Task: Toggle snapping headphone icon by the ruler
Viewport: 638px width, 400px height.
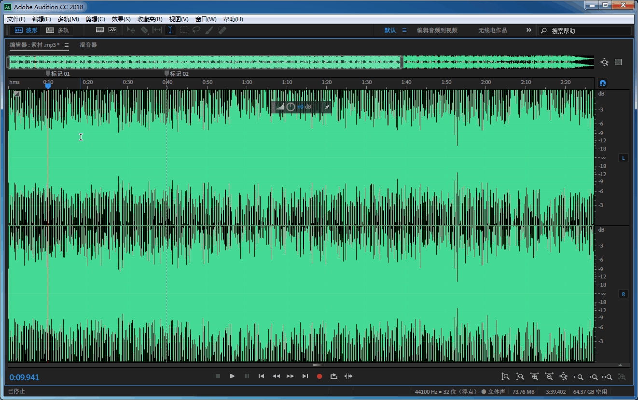Action: pos(602,83)
